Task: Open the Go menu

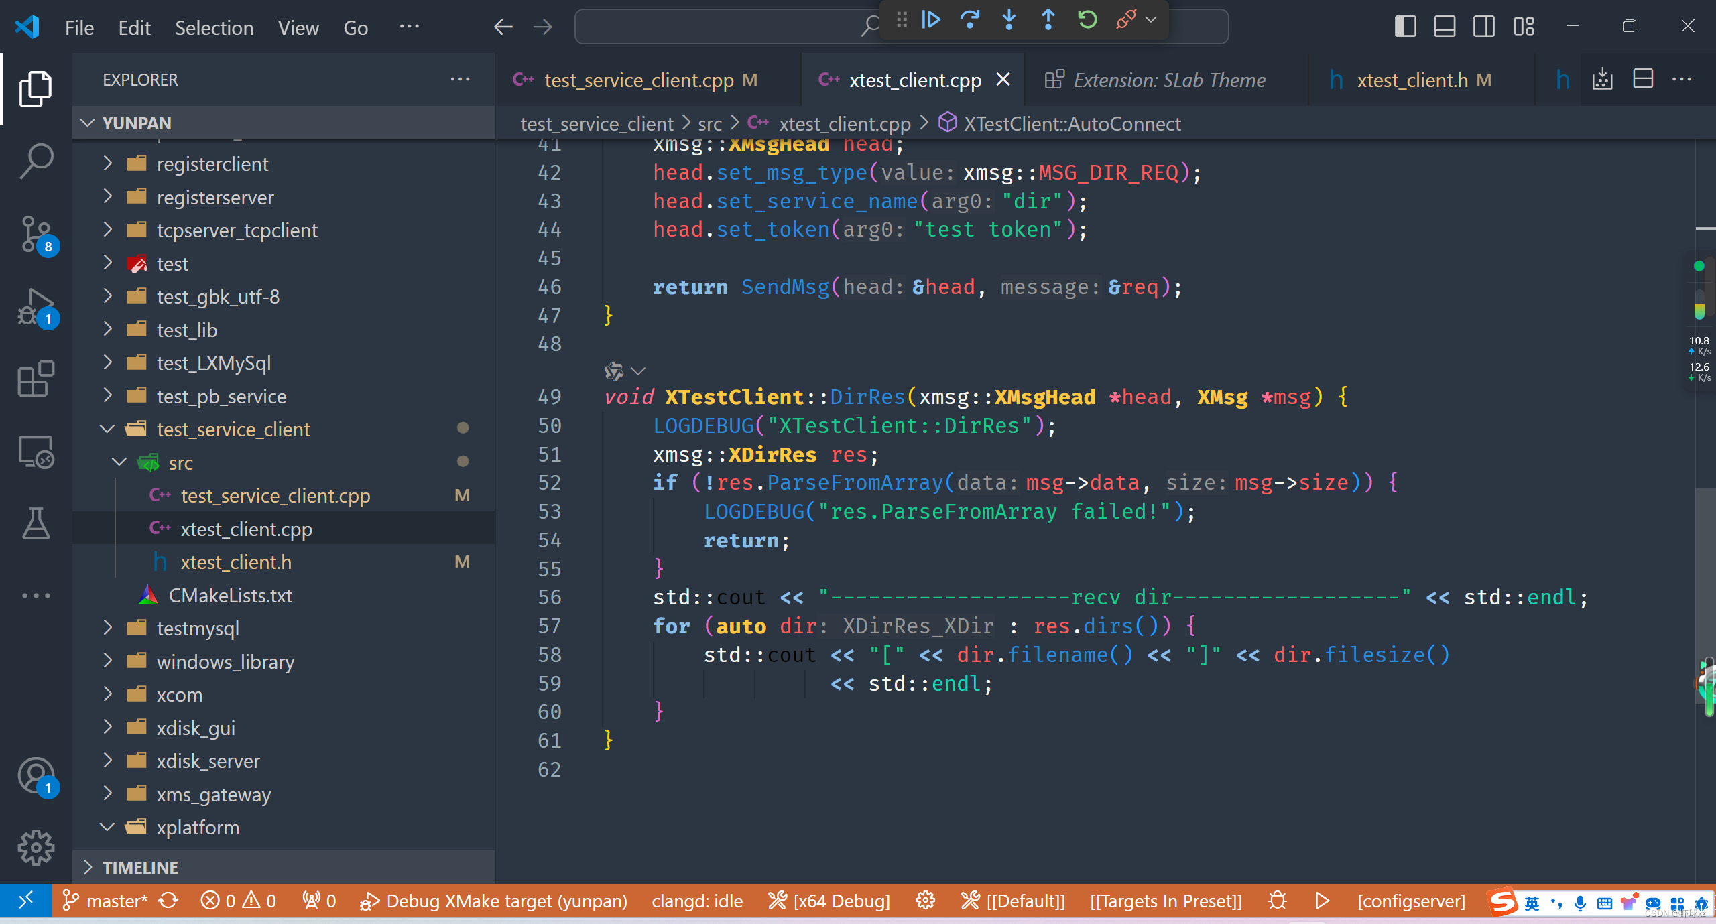Action: coord(356,27)
